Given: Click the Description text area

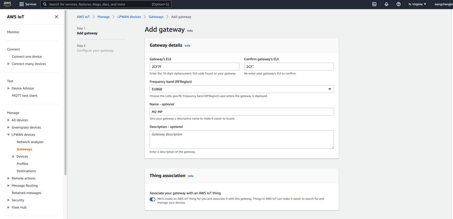Looking at the screenshot, I should point(241,139).
